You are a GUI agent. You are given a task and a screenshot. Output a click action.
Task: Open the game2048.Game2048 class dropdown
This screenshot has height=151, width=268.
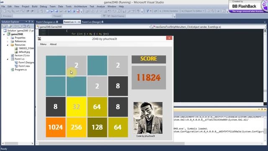(149, 27)
